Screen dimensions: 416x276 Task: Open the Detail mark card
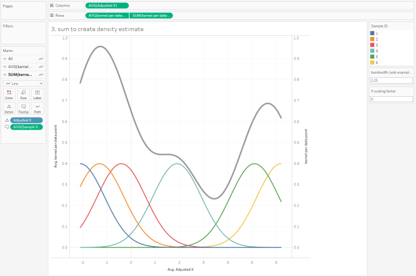click(x=9, y=109)
